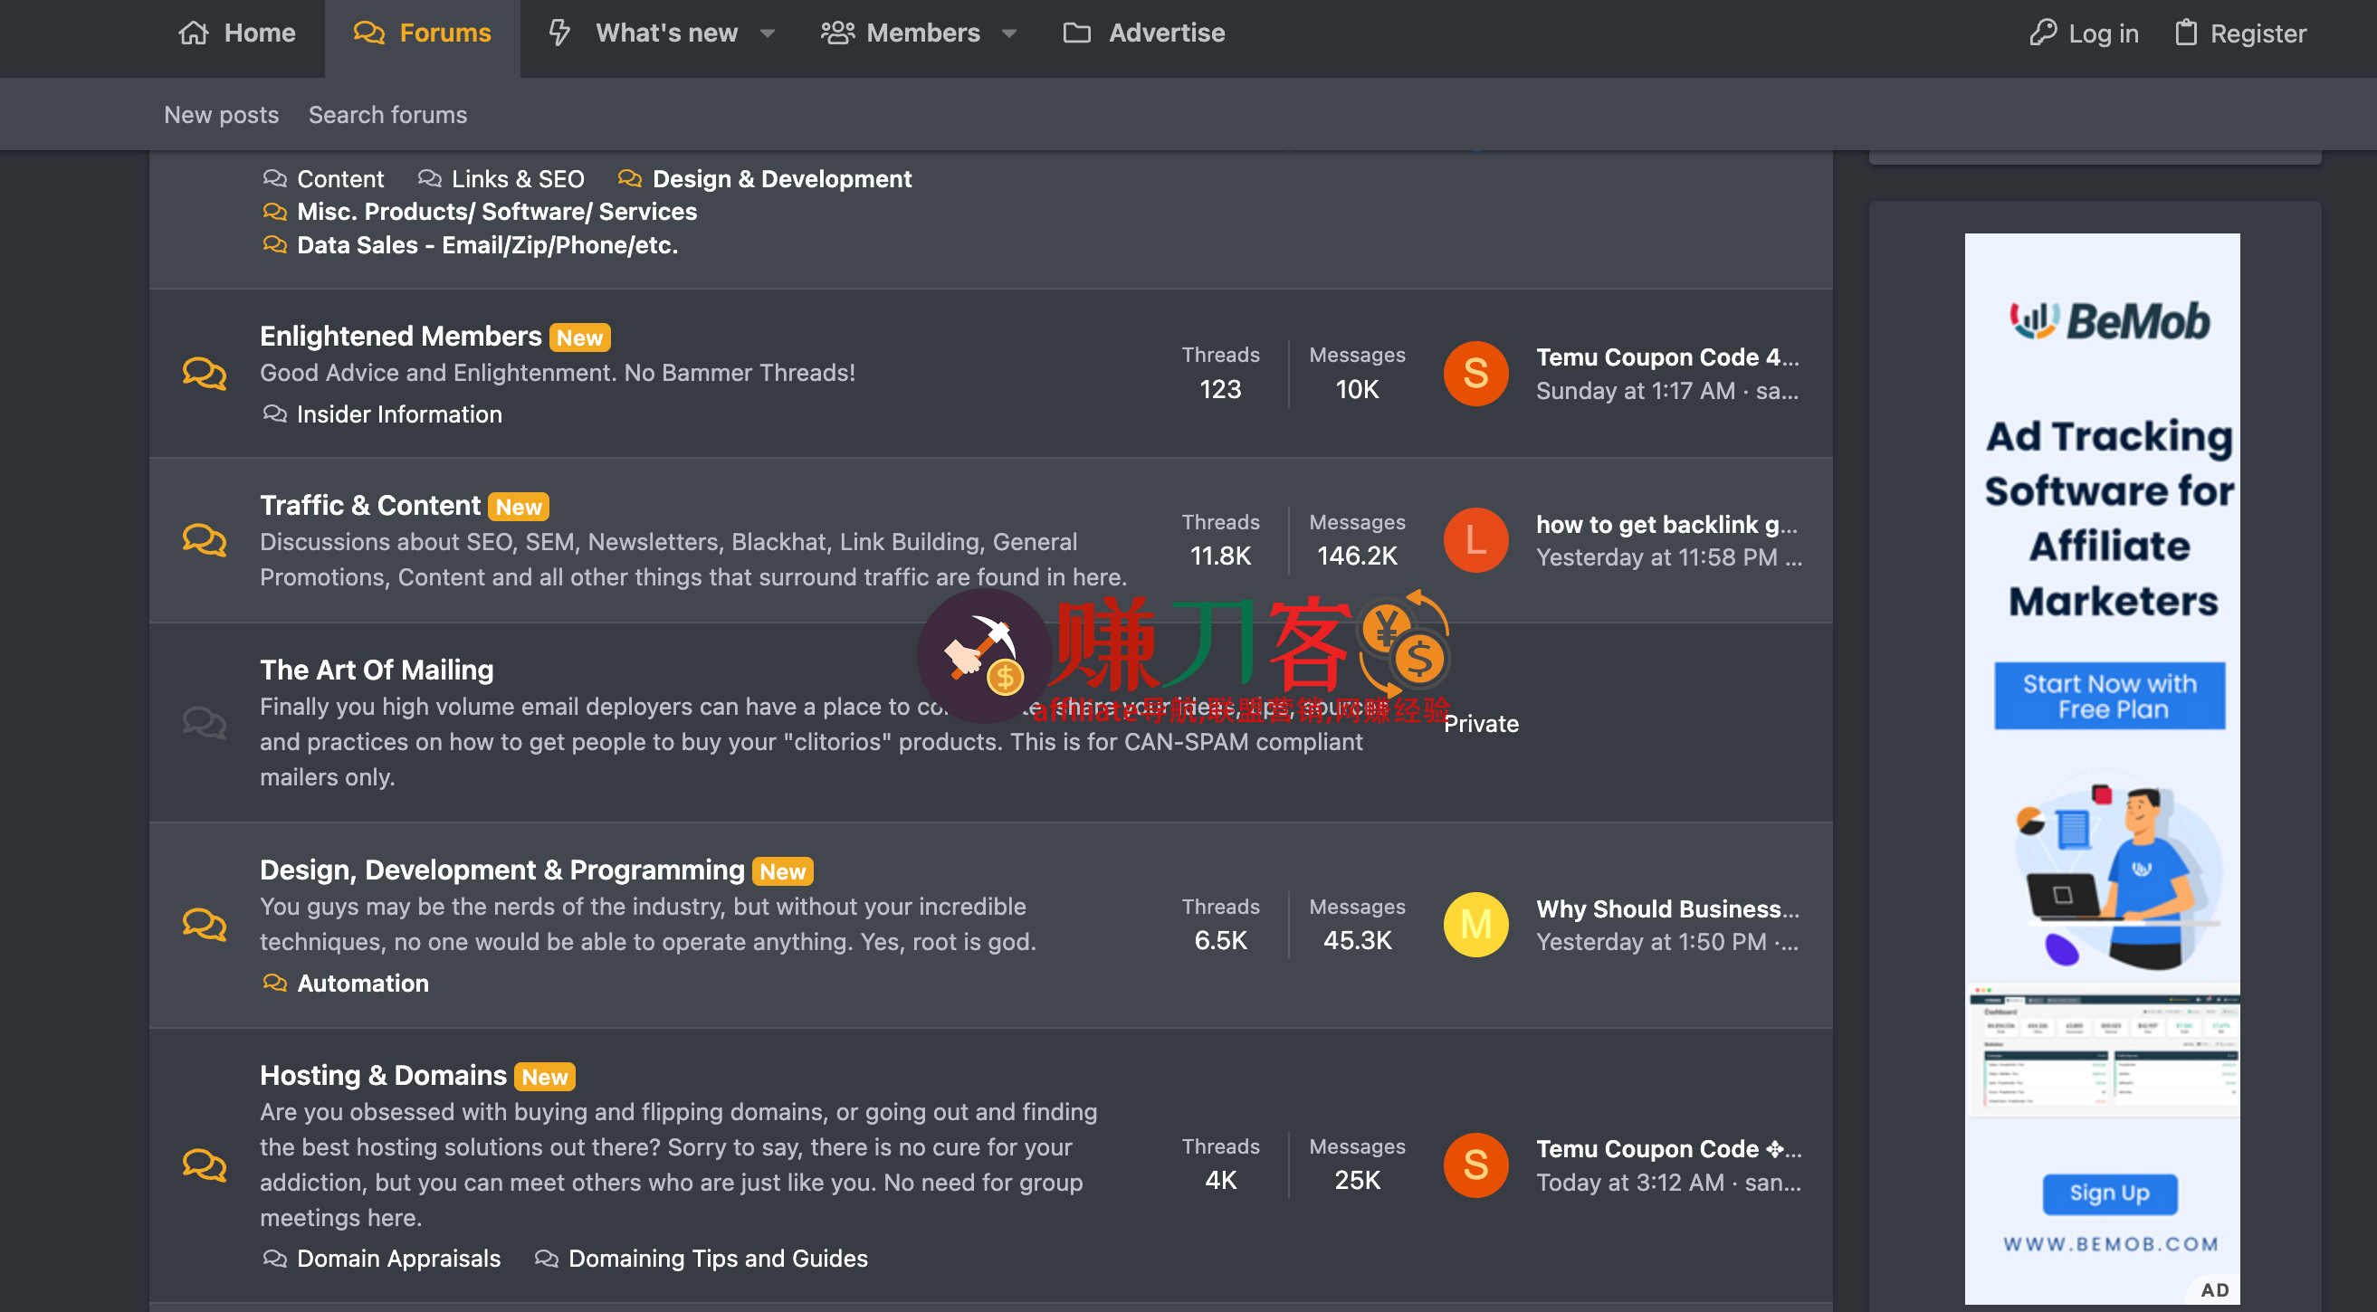Click the Hosting & Domains forum chat-bubble icon

point(204,1165)
